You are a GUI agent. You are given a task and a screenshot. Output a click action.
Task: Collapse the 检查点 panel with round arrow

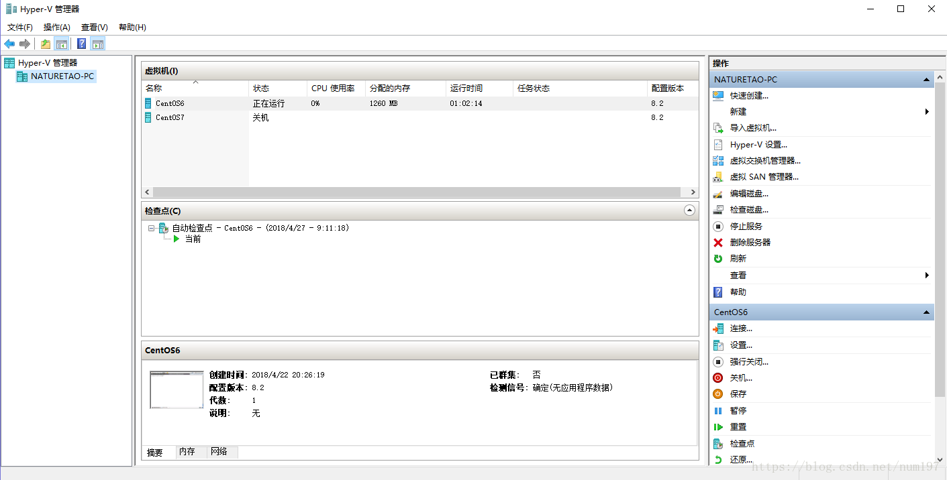pyautogui.click(x=689, y=211)
